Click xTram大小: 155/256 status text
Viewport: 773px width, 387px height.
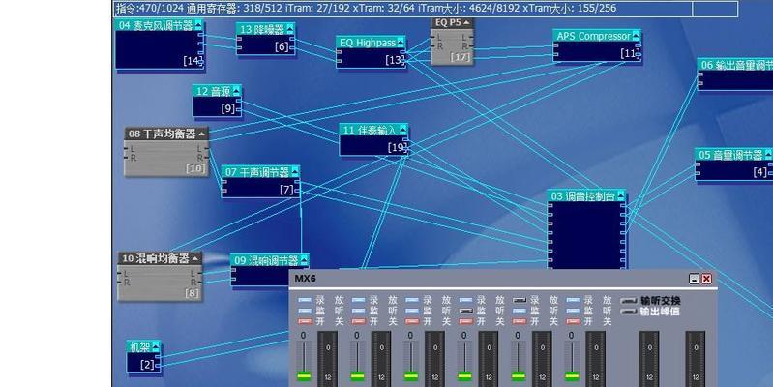(x=571, y=8)
